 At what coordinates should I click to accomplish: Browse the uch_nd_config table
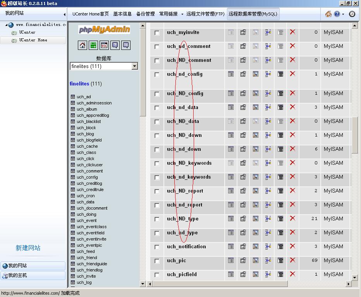231,74
